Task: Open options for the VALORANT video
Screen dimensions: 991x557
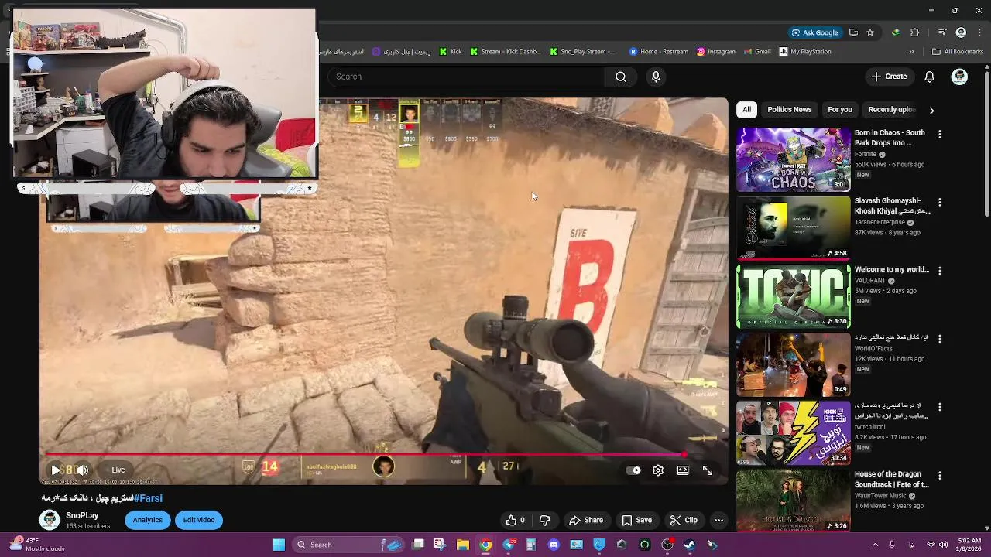Action: 940,271
